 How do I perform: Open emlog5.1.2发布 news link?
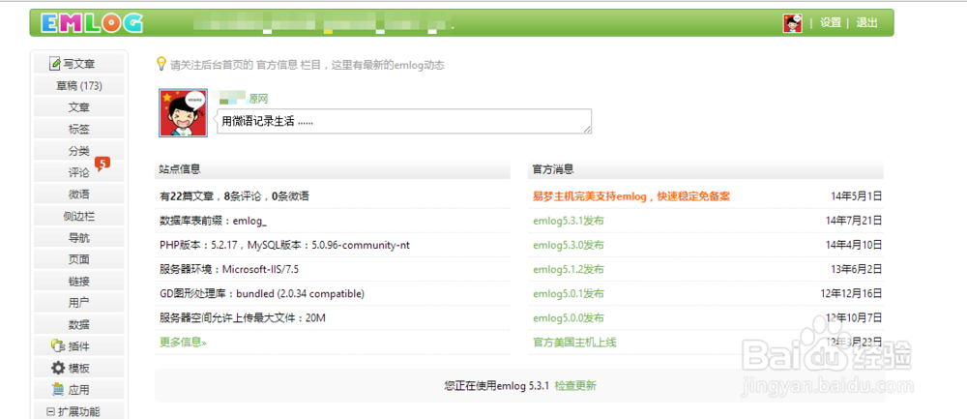click(x=569, y=269)
